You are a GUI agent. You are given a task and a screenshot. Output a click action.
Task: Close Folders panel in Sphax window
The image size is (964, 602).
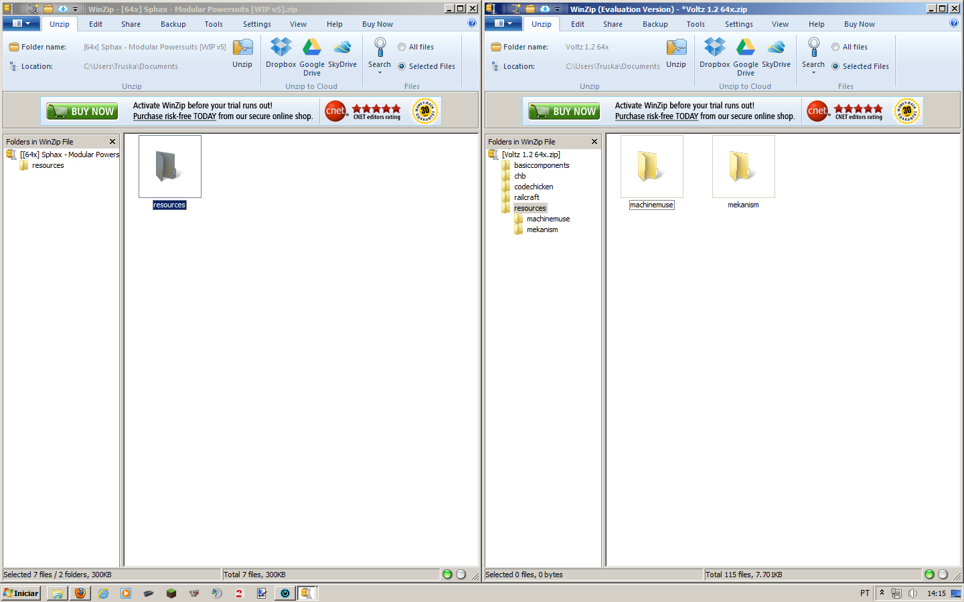(112, 142)
